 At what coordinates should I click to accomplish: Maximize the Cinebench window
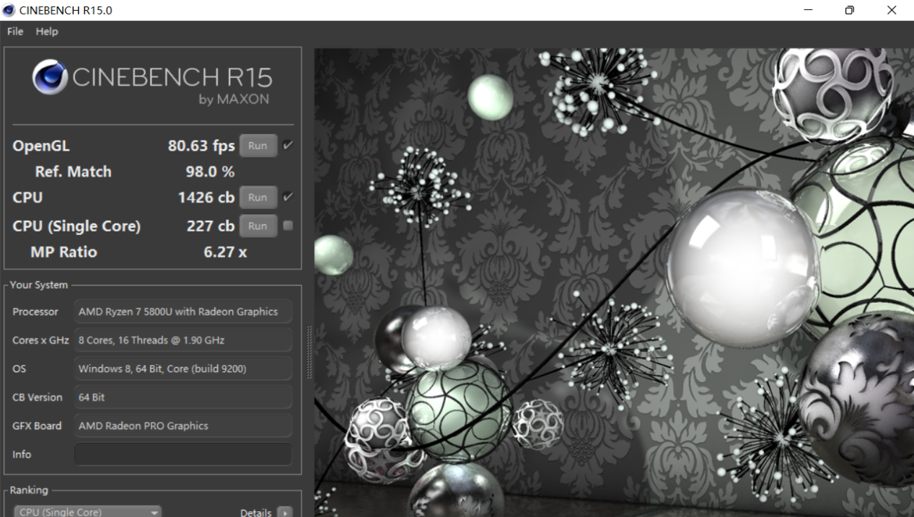(x=850, y=10)
